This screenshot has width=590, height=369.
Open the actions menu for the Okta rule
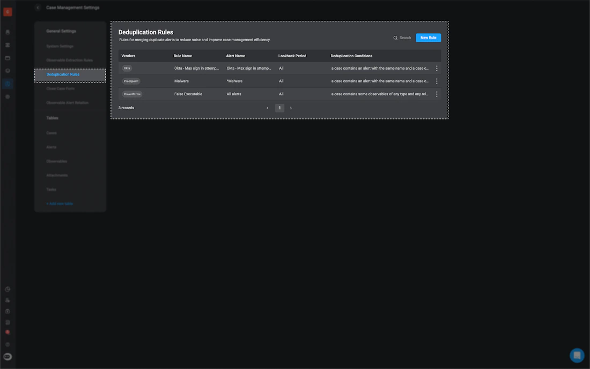437,68
